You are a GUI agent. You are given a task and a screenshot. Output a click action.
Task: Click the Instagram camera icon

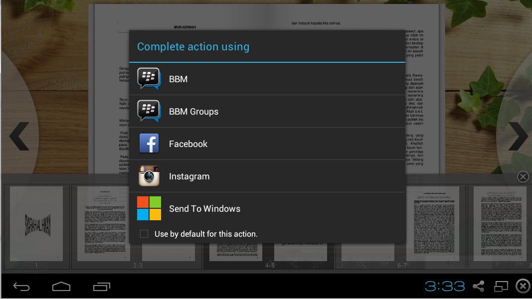pyautogui.click(x=149, y=176)
